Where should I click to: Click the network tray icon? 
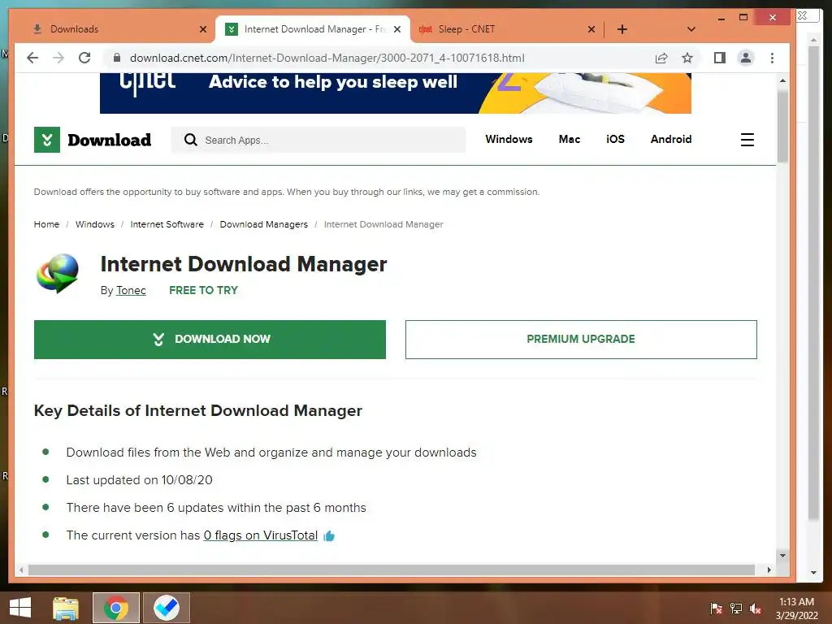736,609
